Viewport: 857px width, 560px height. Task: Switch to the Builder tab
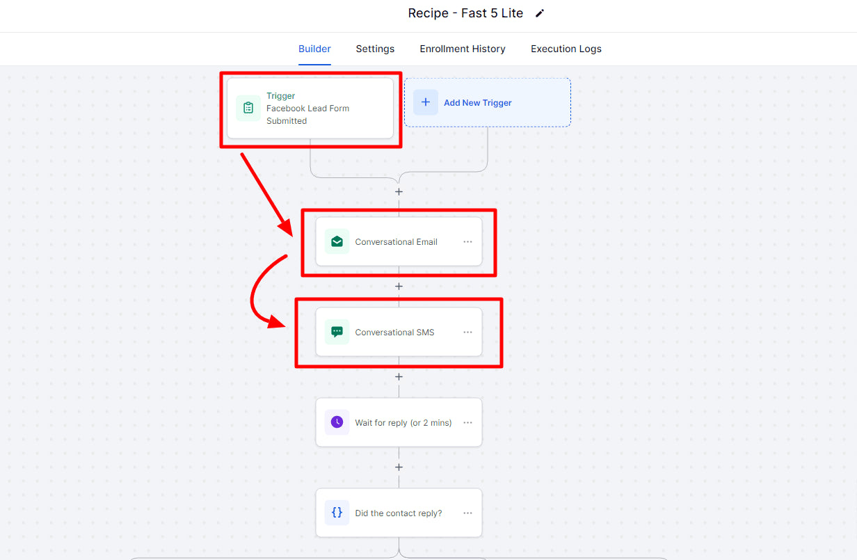pyautogui.click(x=314, y=49)
